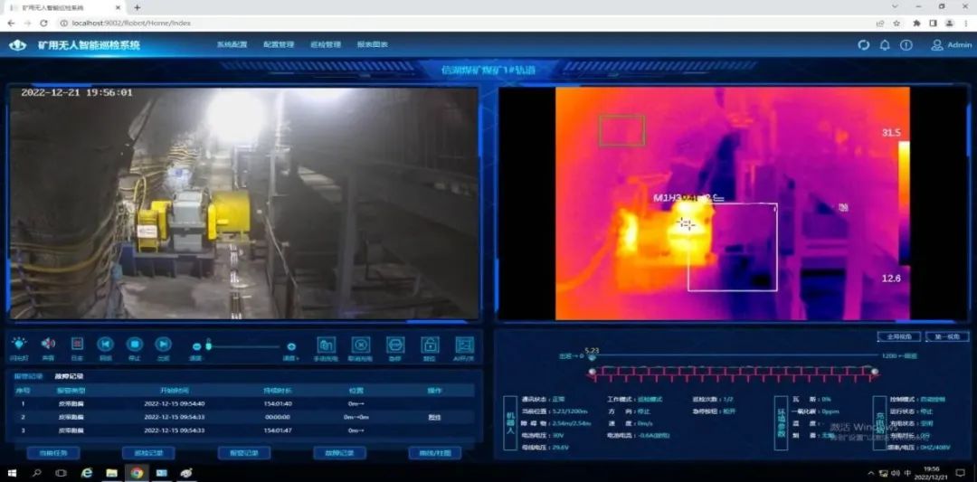The image size is (977, 482).
Task: Click the speed increase plus icon
Action: point(291,347)
